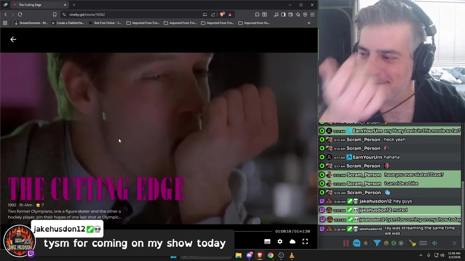Click the cloud server icon in player
Screen dimensions: 465x261
292,241
